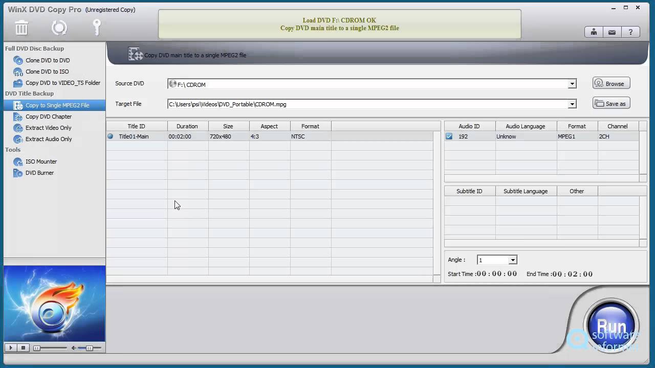
Task: Click the Duration column header
Action: [x=187, y=126]
